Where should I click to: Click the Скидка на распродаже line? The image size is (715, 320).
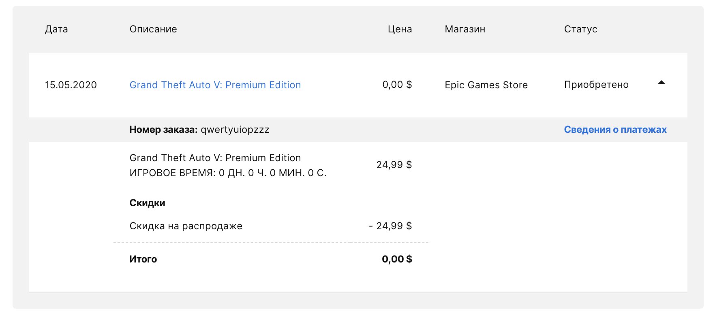pos(186,226)
